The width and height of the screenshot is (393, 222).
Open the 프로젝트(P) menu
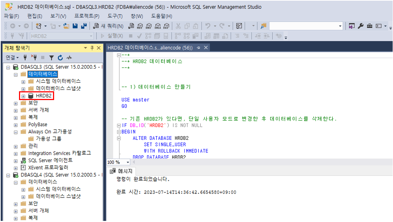pyautogui.click(x=87, y=16)
